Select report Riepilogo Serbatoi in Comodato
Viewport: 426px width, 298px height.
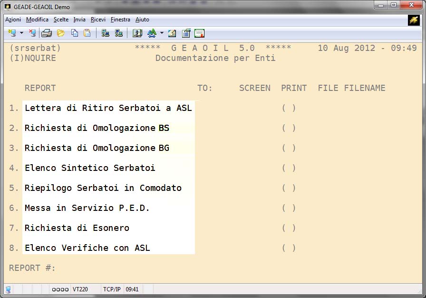tap(103, 188)
